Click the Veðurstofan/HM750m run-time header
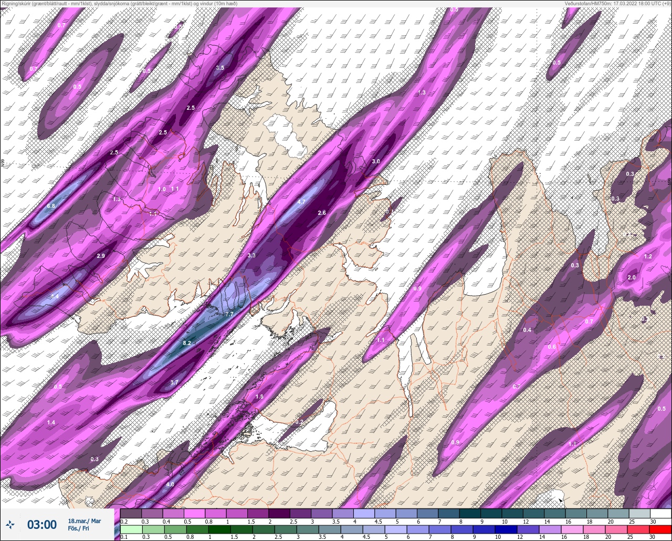The width and height of the screenshot is (672, 541). click(618, 3)
